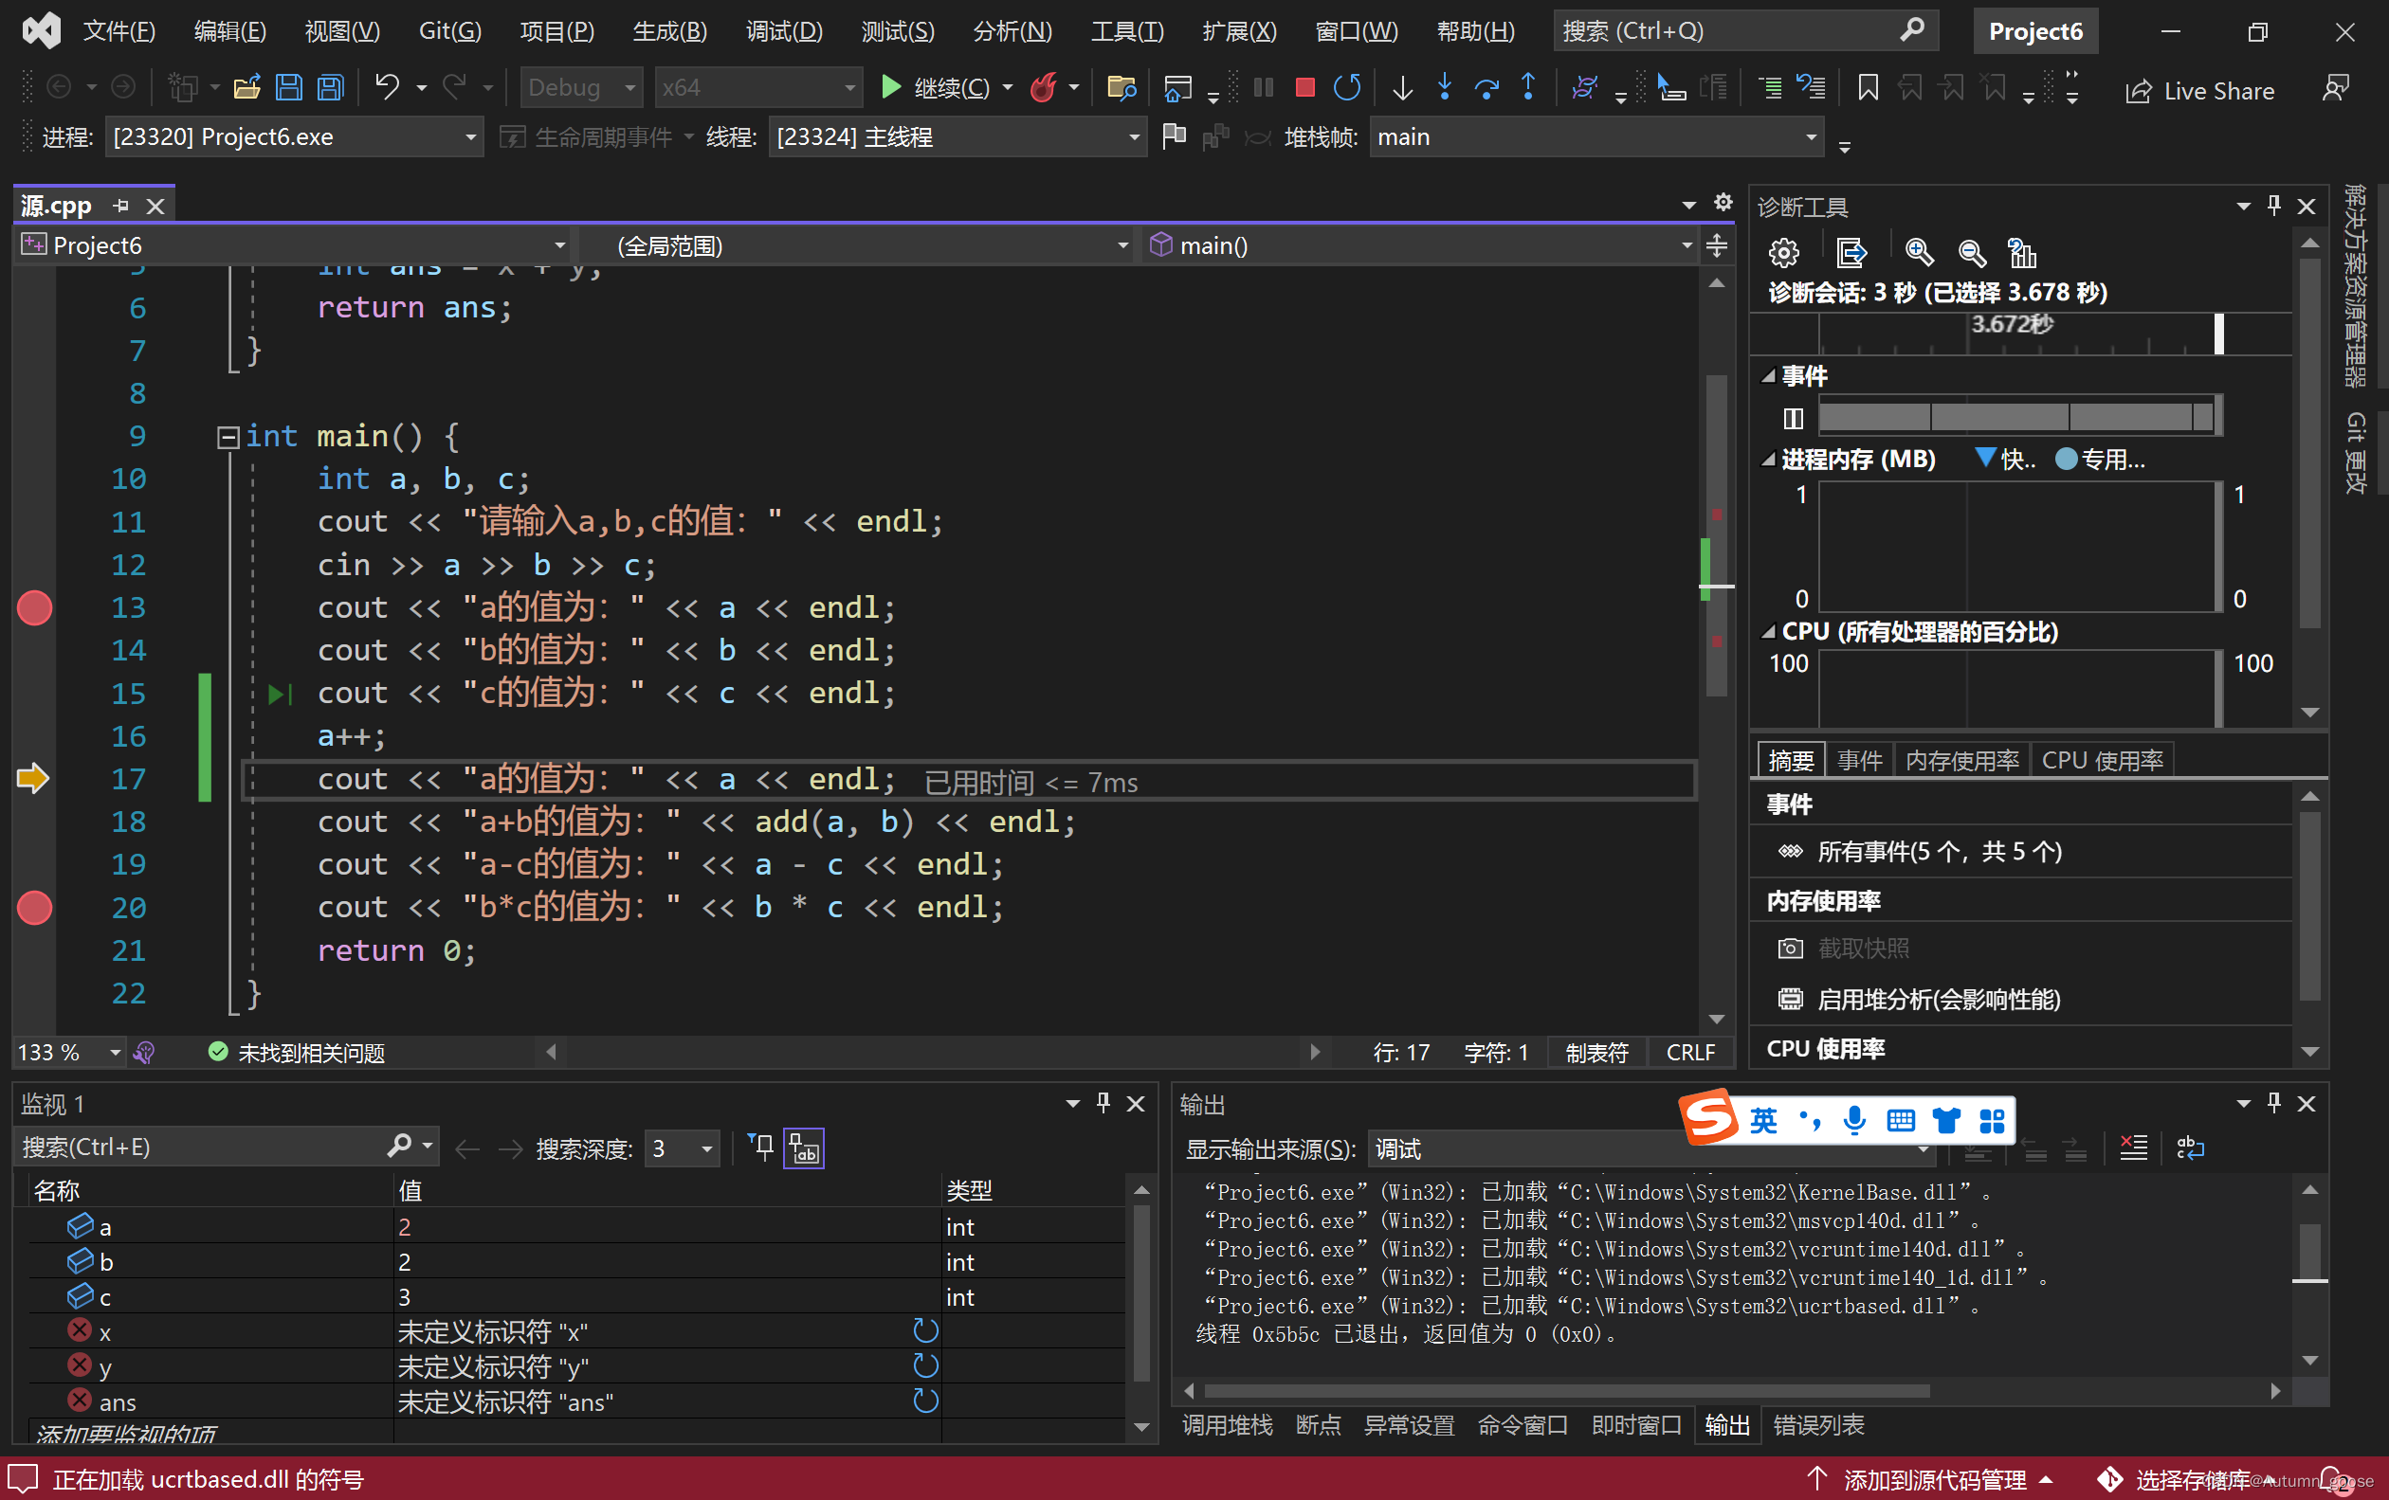Open the 调试(D) menu

(783, 30)
